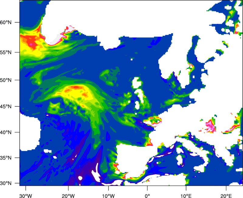Click the 30°N latitude label
The height and width of the screenshot is (198, 243).
6,183
